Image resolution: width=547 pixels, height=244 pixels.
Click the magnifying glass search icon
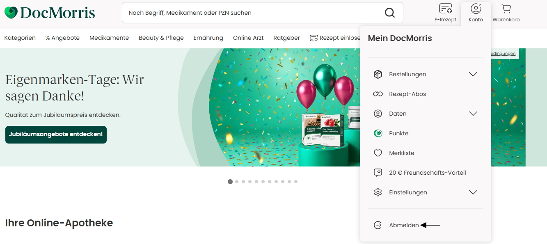tap(389, 13)
